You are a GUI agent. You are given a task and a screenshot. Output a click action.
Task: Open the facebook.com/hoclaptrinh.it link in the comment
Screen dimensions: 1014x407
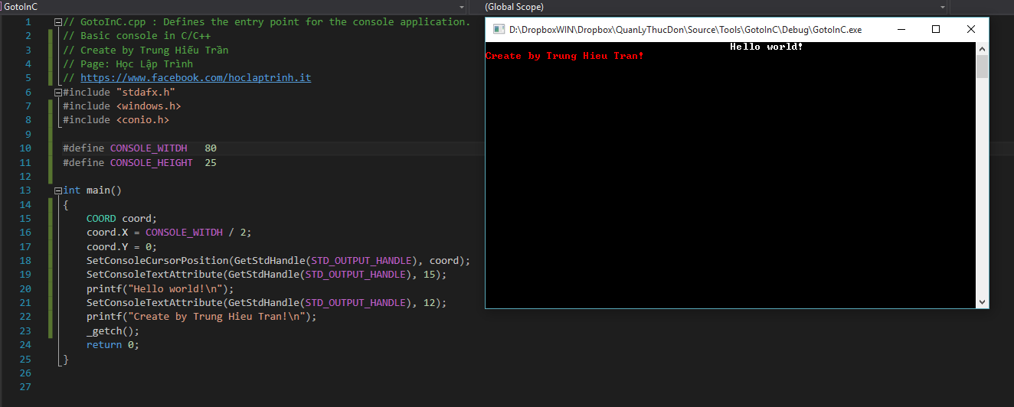195,78
